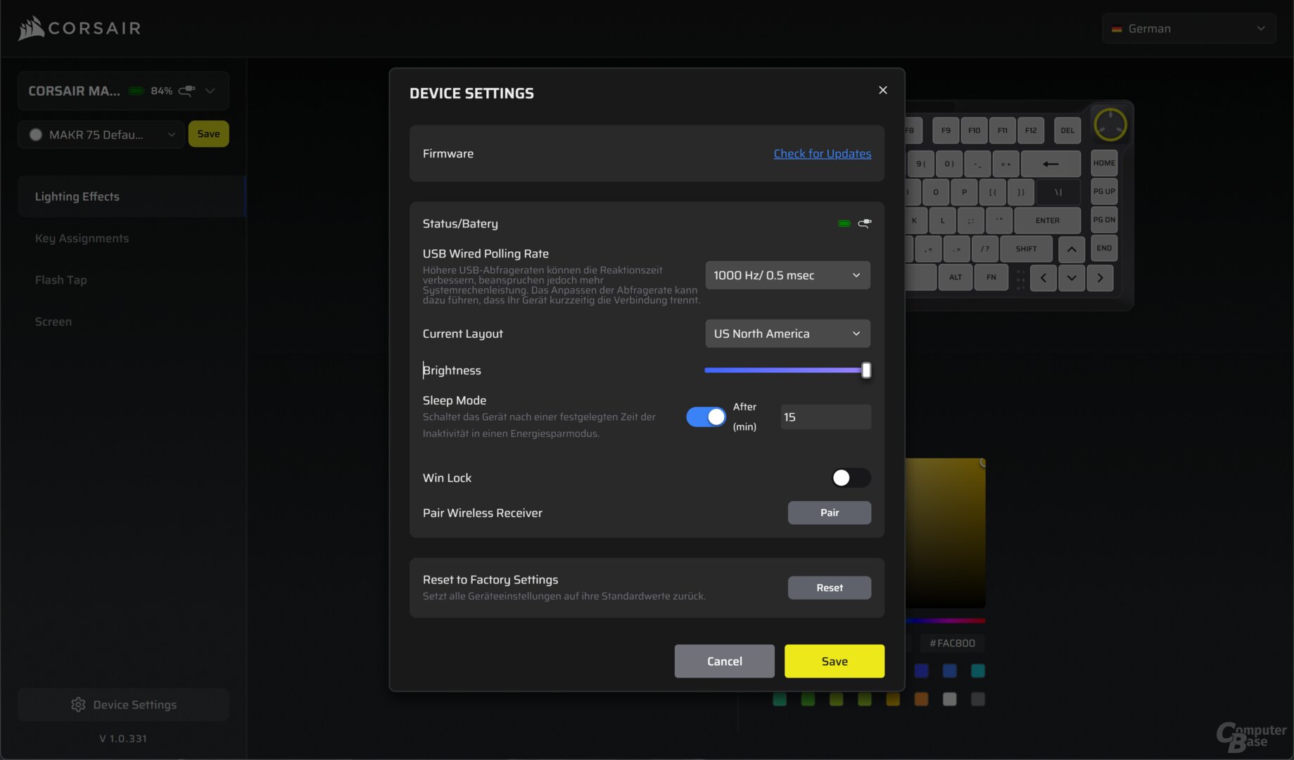Open the Current Layout dropdown
Image resolution: width=1294 pixels, height=760 pixels.
tap(787, 334)
